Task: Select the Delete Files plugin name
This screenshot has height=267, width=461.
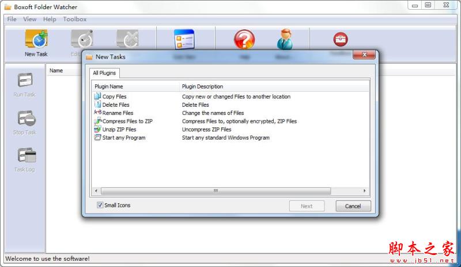Action: coord(116,105)
